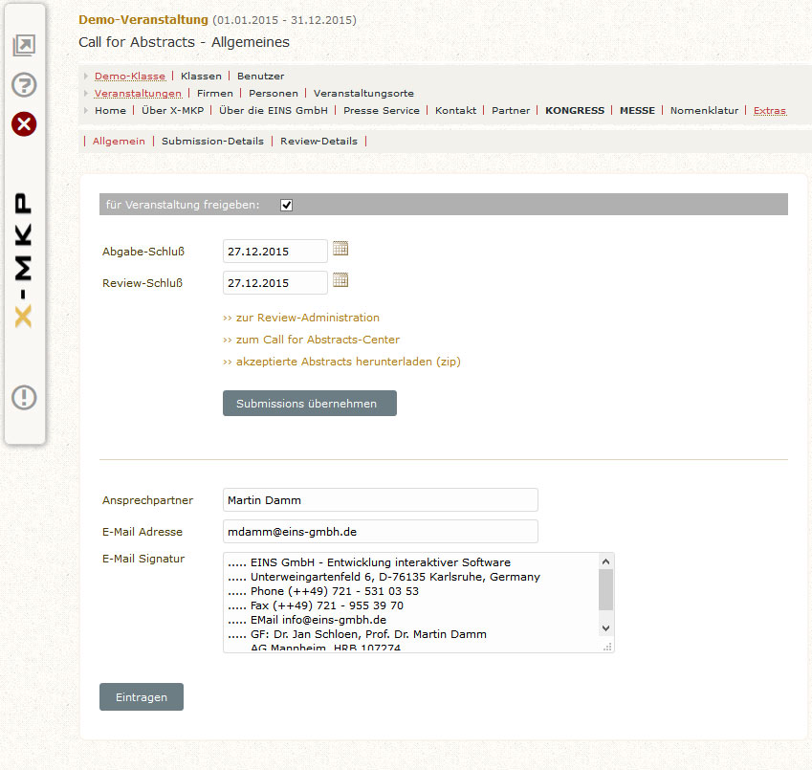
Task: Focus the Review-Schluß date field
Action: [x=275, y=283]
